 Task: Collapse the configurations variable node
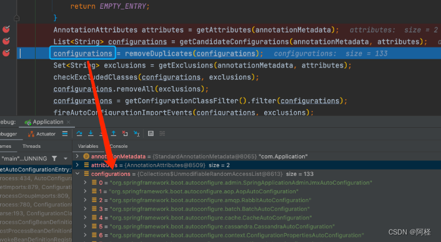[x=77, y=174]
